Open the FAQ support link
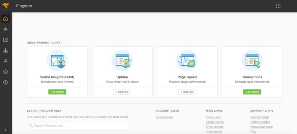Image resolution: width=297 pixels, height=134 pixels. pos(253,132)
